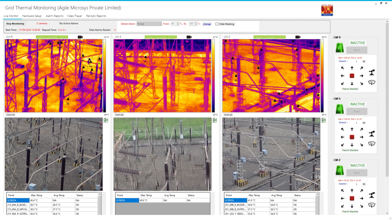Click the up pan arrow for LM-9 camera
Image resolution: width=392 pixels, height=220 pixels.
coord(351,68)
